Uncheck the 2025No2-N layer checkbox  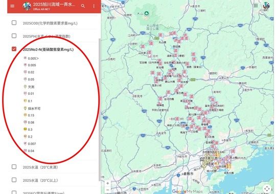[14, 49]
